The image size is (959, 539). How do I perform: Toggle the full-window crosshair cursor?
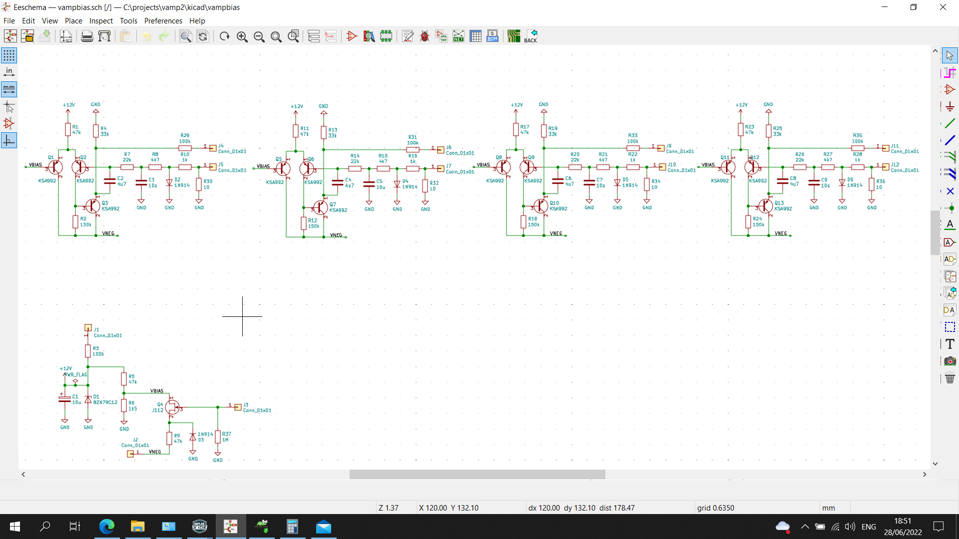[x=9, y=107]
